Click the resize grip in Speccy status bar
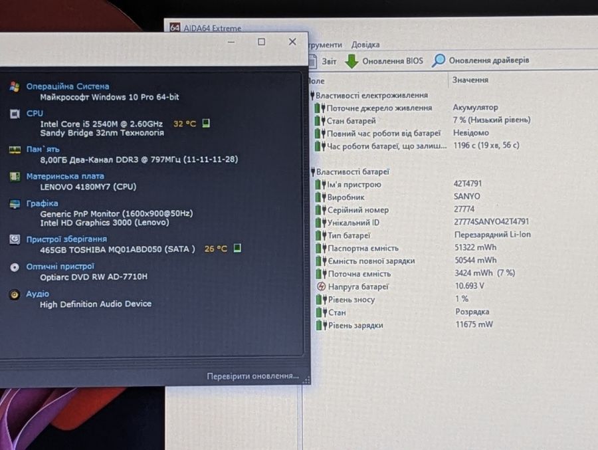Image resolution: width=598 pixels, height=450 pixels. point(306,380)
